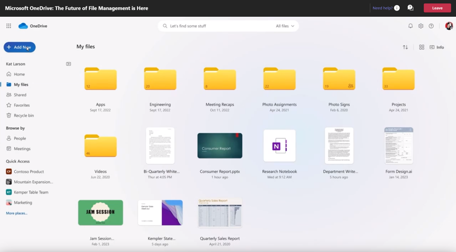Screen dimensions: 456x252
Task: Open the app launcher grid icon
Action: 9,26
